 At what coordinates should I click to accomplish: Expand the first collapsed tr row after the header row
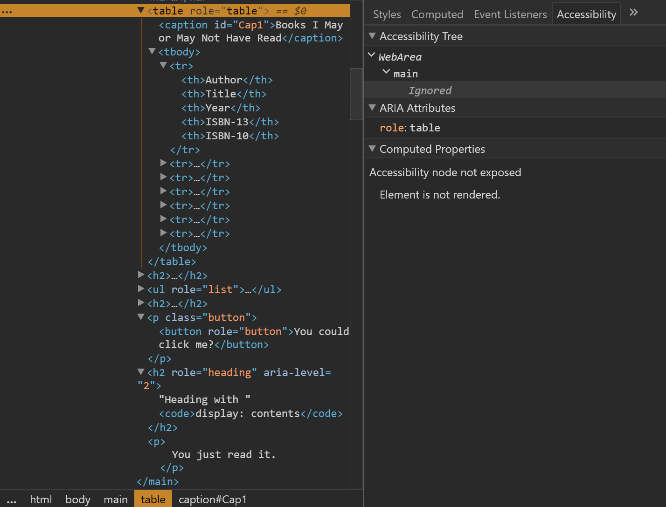(x=163, y=163)
